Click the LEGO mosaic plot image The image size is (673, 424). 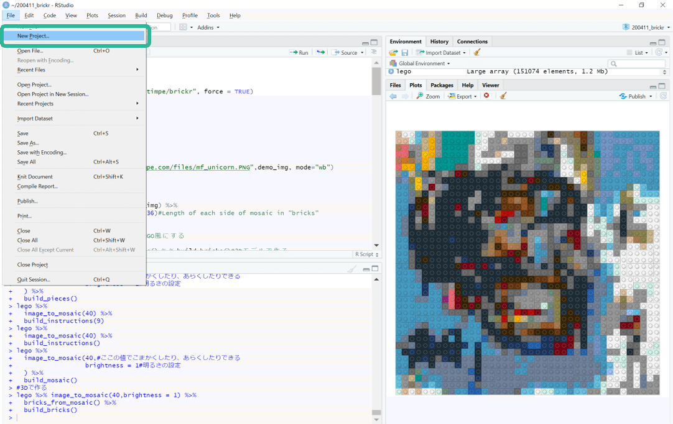point(527,263)
